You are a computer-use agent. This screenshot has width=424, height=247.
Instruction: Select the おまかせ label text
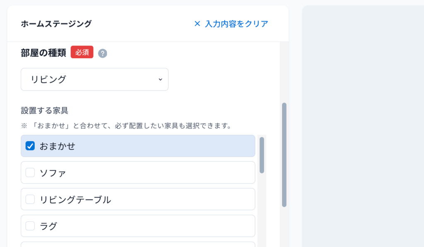[x=58, y=146]
